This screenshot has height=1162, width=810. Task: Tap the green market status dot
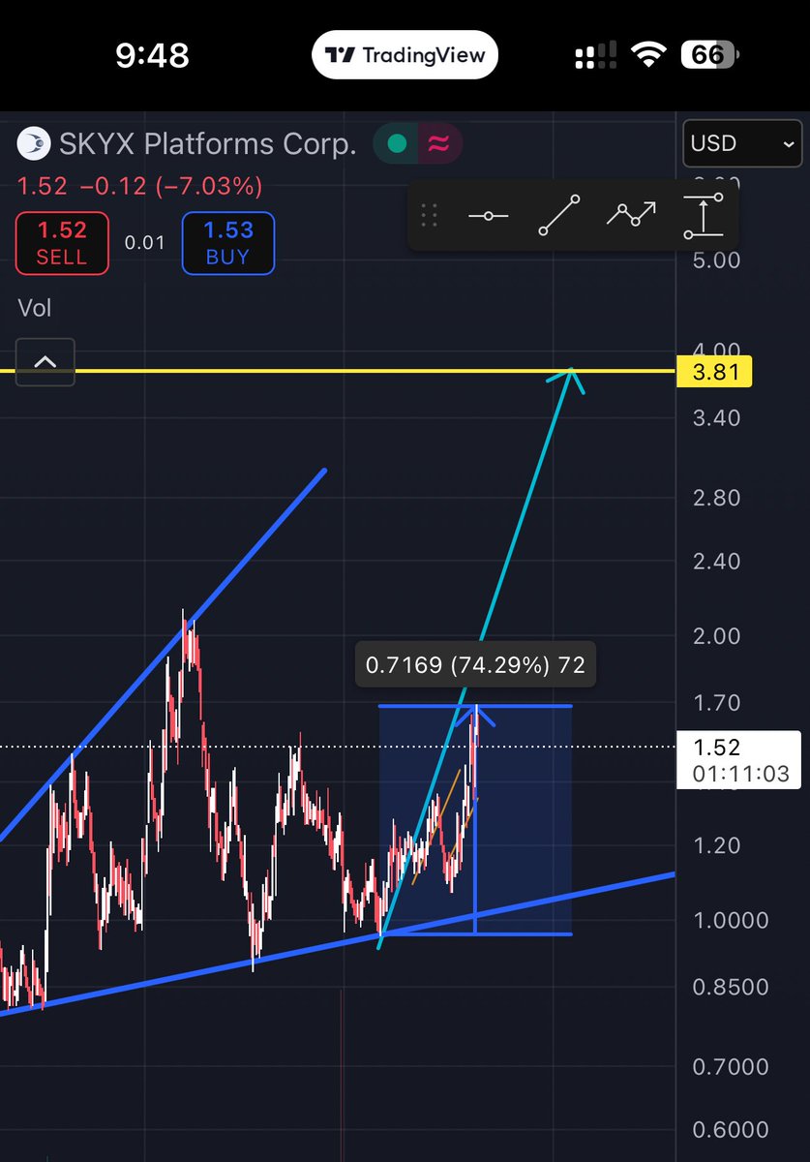click(397, 144)
